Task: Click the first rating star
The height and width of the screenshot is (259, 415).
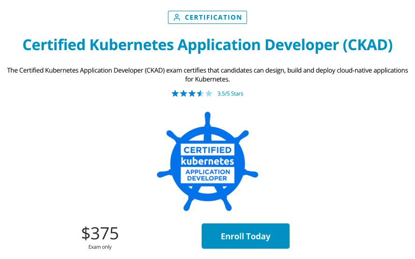Action: 175,94
